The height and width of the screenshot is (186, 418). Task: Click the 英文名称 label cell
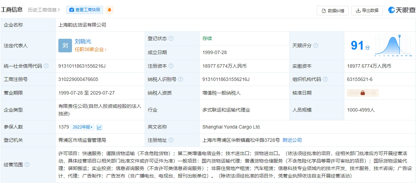coord(172,127)
